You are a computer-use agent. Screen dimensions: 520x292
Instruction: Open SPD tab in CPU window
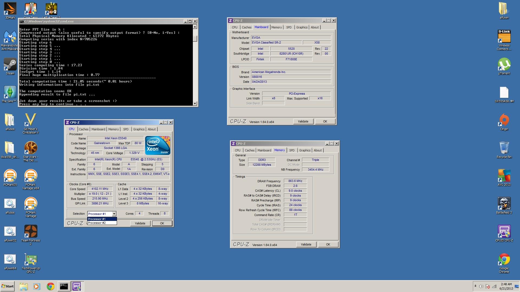coord(126,129)
